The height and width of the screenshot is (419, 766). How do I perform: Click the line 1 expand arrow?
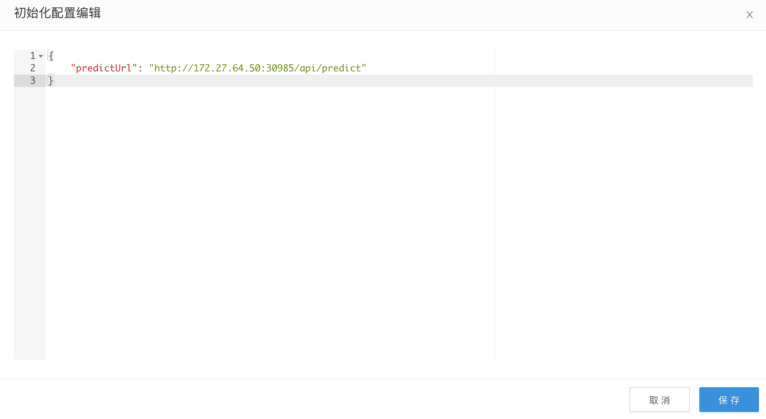click(41, 56)
